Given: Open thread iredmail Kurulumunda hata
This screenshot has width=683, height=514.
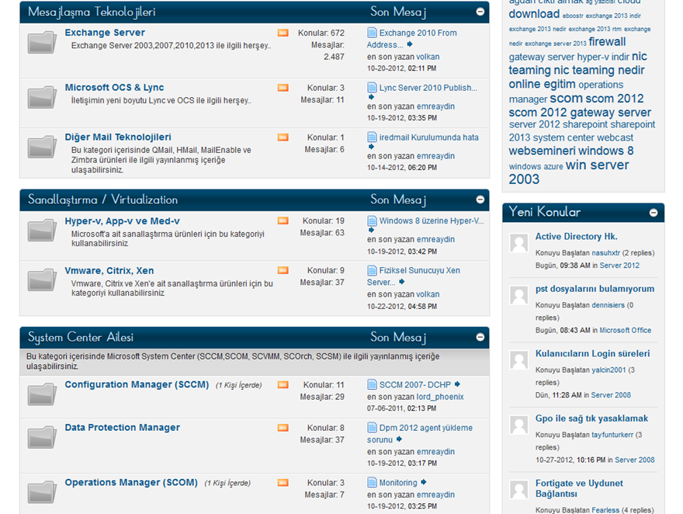Looking at the screenshot, I should point(428,137).
